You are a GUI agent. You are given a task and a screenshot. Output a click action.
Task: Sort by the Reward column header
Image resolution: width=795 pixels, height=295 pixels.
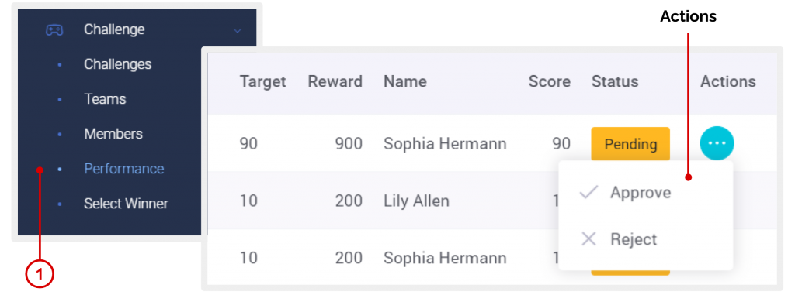click(x=335, y=81)
